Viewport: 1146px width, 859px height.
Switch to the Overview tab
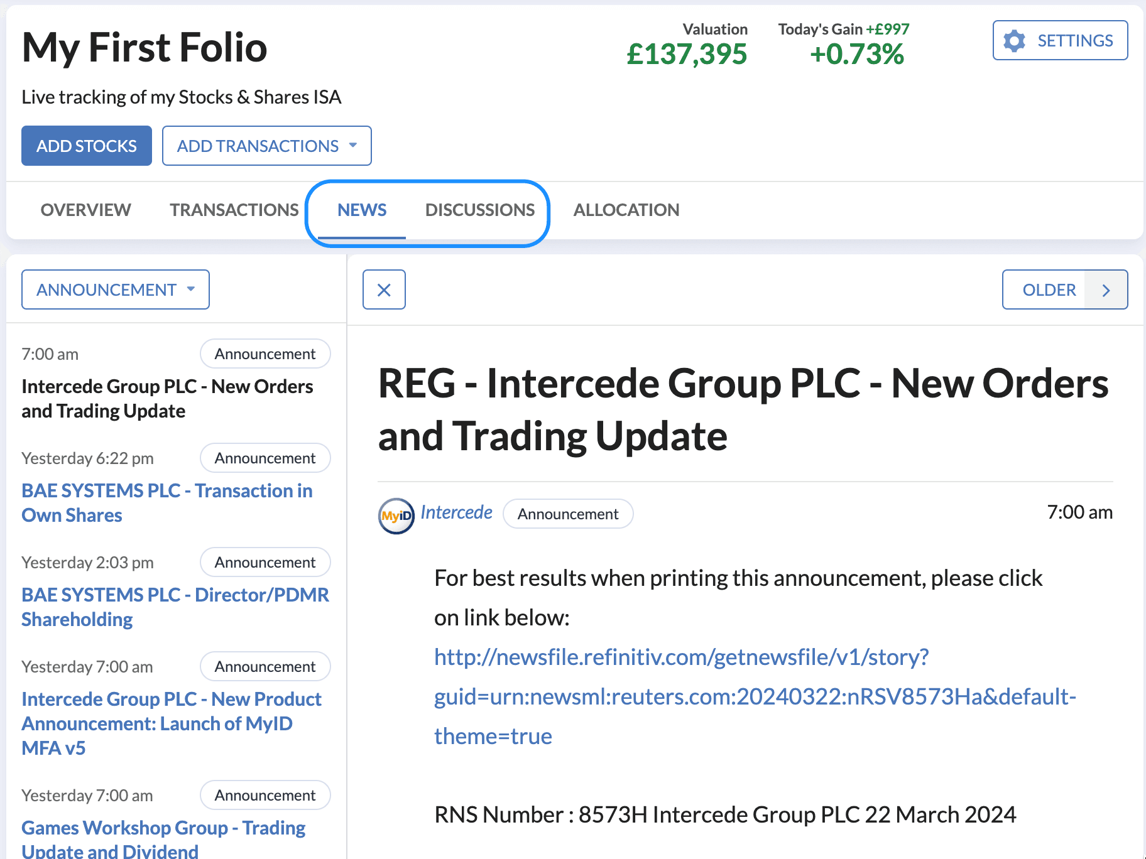tap(86, 210)
